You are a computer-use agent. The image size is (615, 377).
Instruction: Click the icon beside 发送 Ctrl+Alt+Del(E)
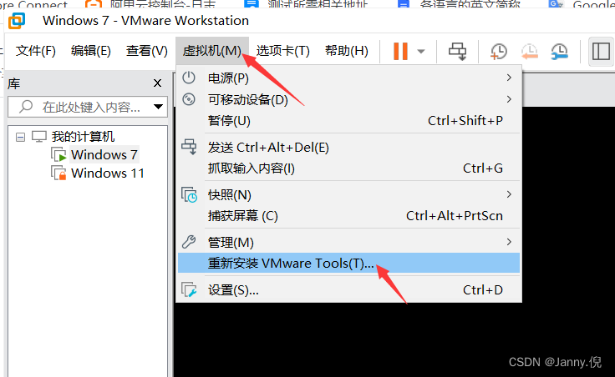click(x=189, y=147)
